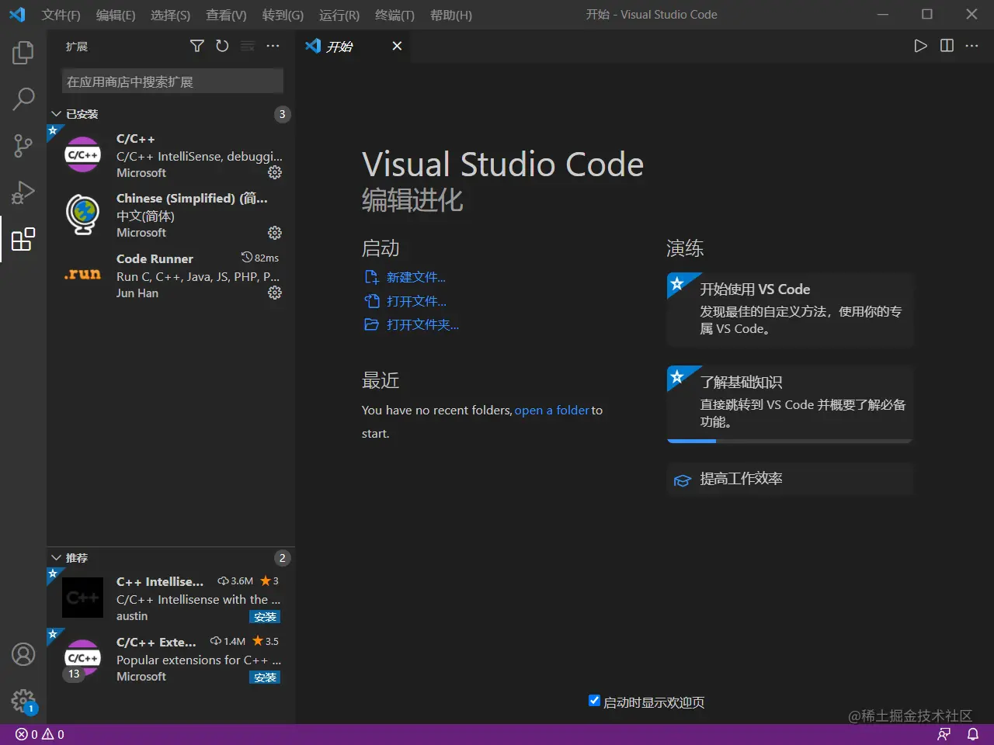Click the Run icon in editor title bar
The width and height of the screenshot is (994, 745).
click(x=920, y=46)
